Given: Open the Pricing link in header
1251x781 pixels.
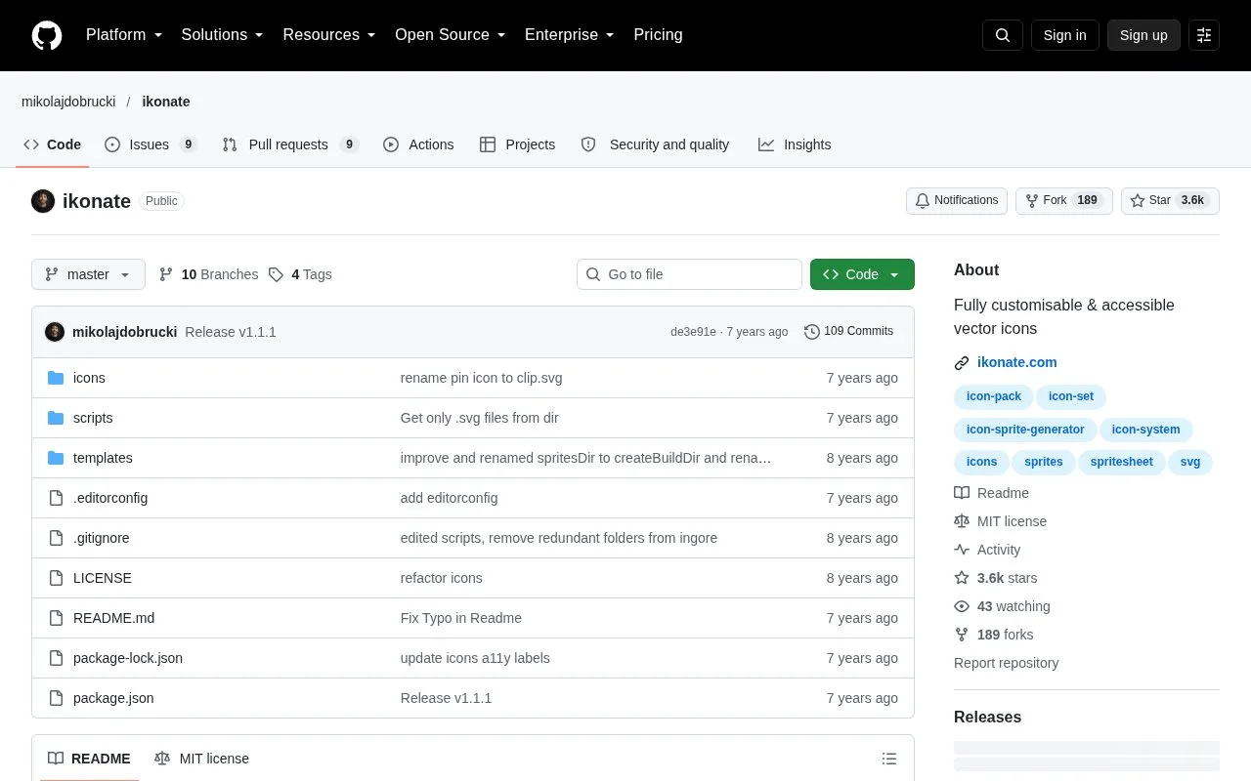Looking at the screenshot, I should click(658, 35).
